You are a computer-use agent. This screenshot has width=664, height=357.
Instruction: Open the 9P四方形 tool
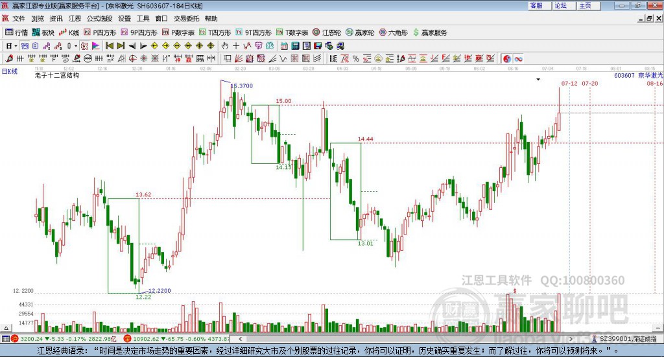coord(139,32)
